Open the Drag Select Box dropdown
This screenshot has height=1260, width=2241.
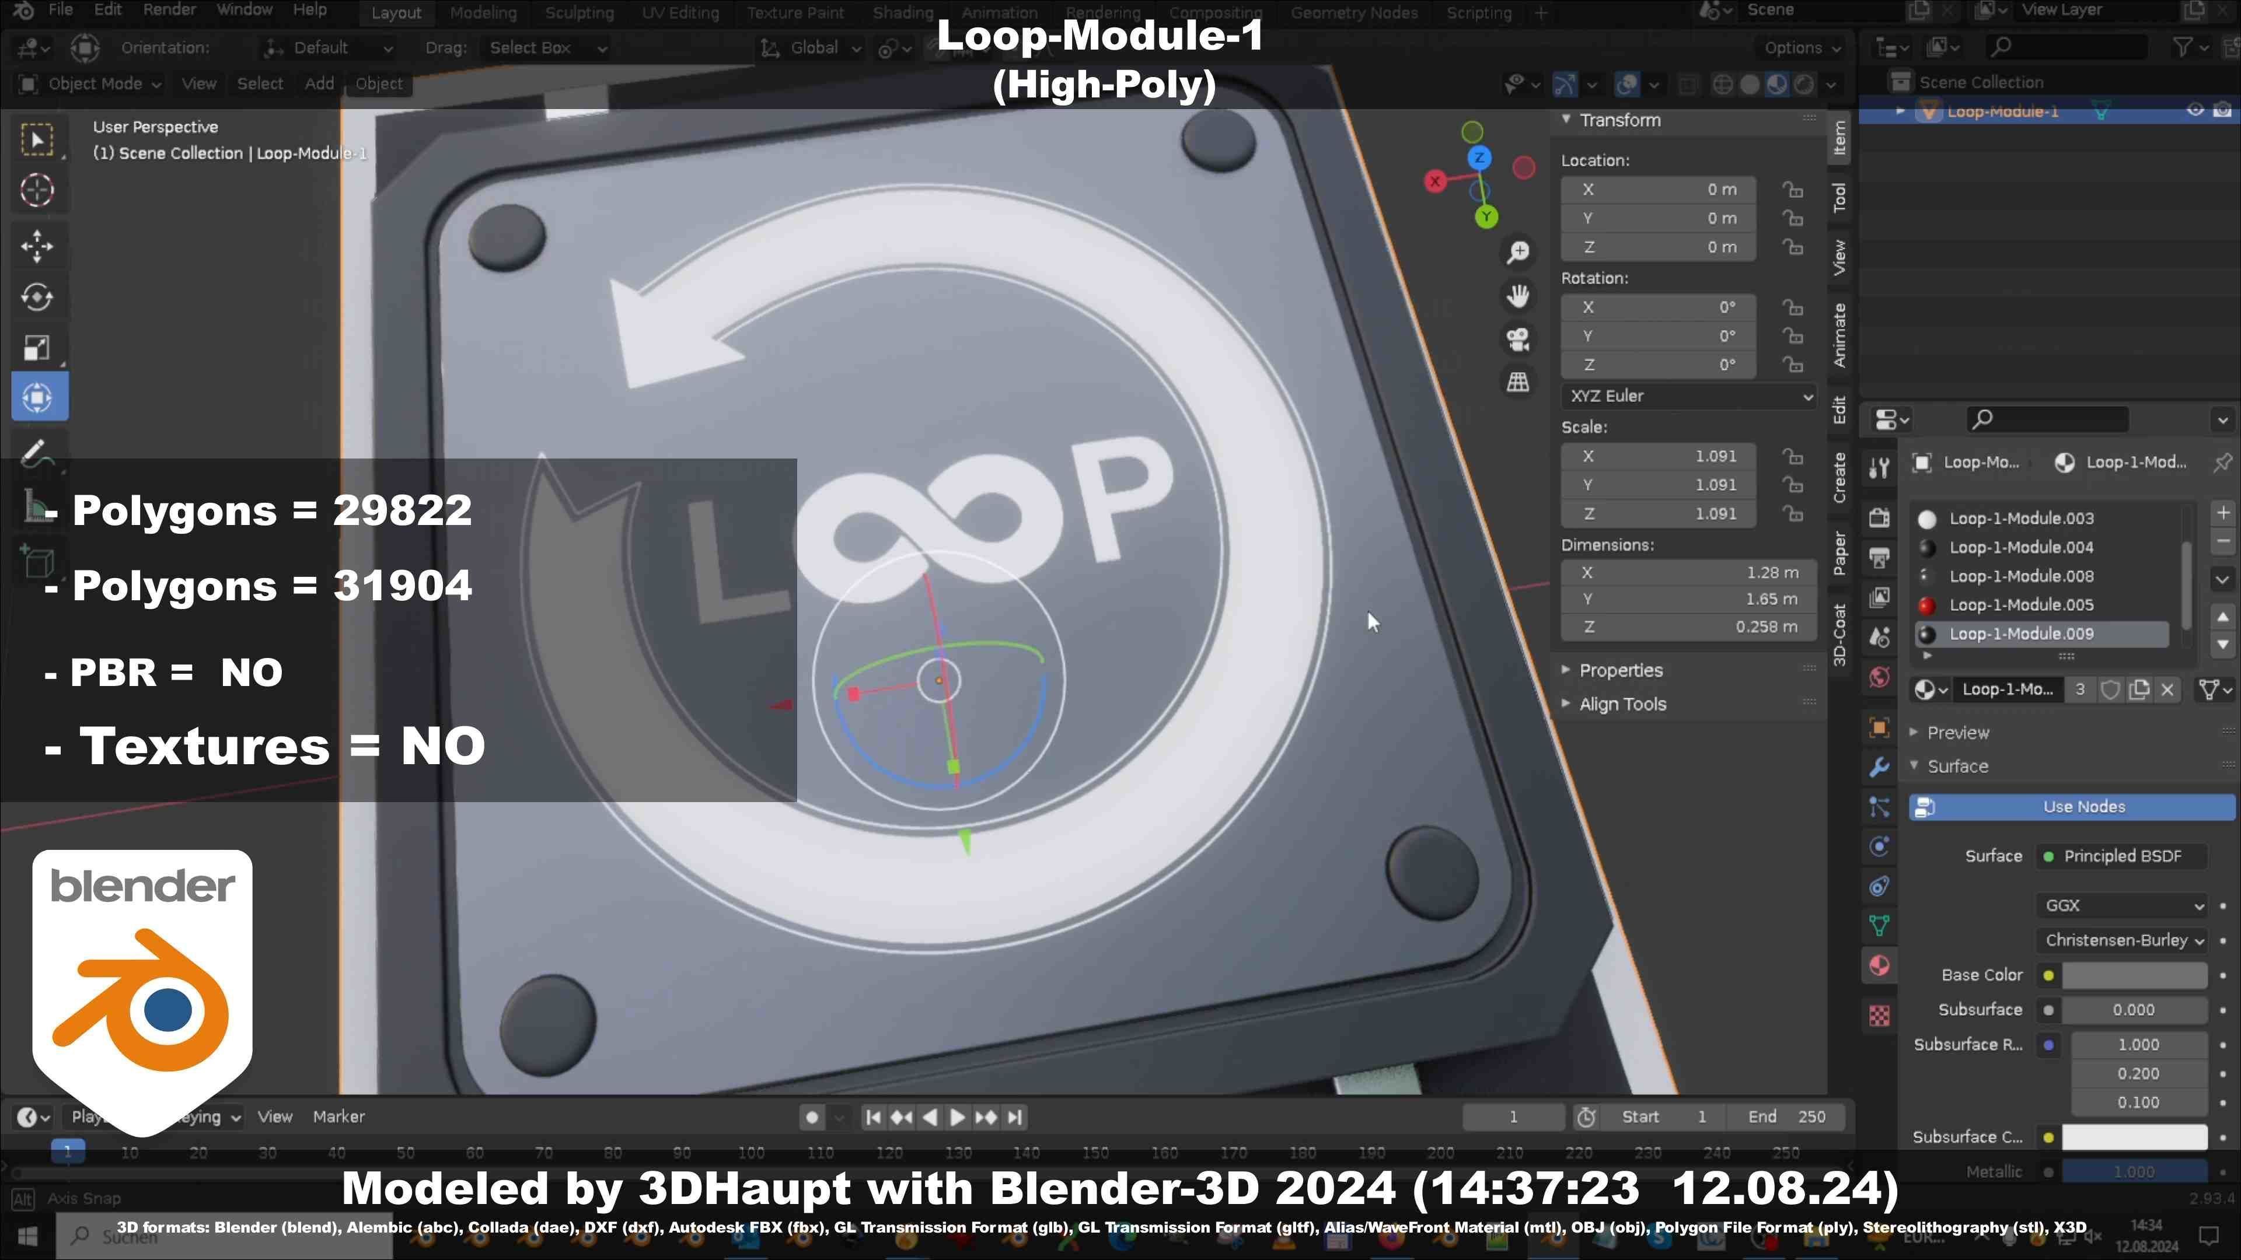tap(546, 48)
